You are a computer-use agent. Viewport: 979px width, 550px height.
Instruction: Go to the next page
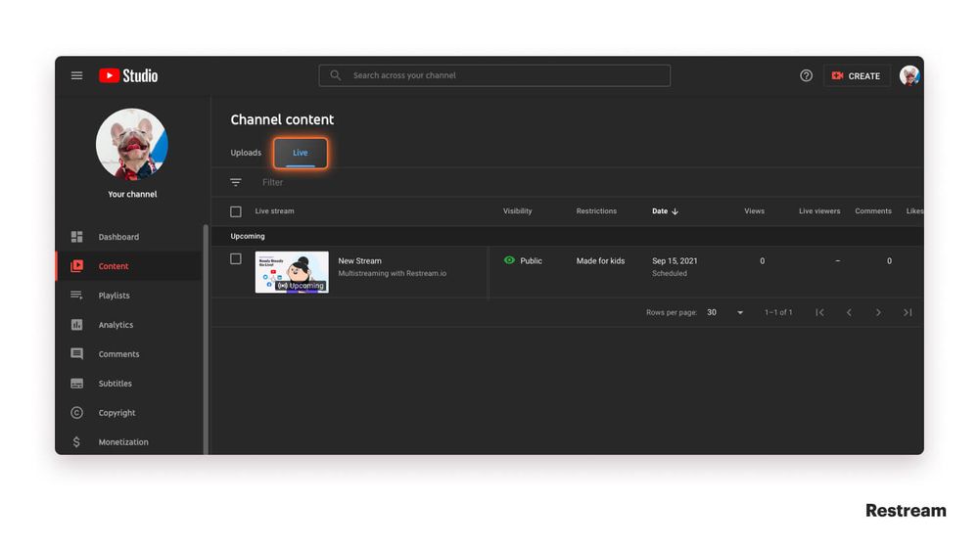tap(878, 312)
